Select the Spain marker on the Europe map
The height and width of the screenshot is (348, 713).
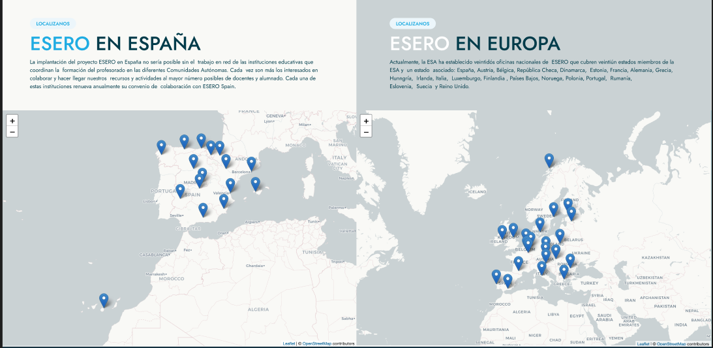pos(508,281)
